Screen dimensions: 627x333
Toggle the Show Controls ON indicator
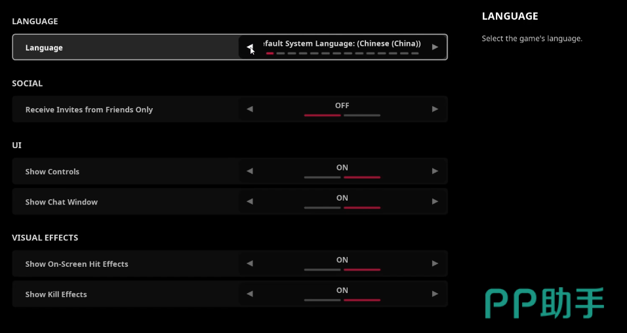(x=342, y=168)
